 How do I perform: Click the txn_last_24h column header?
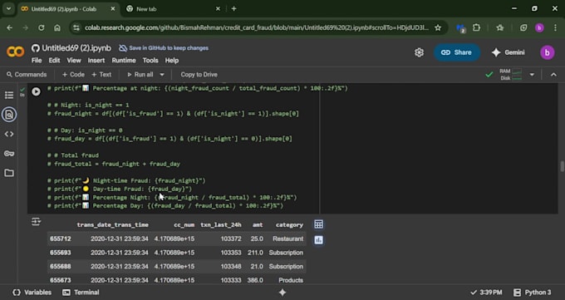[220, 224]
